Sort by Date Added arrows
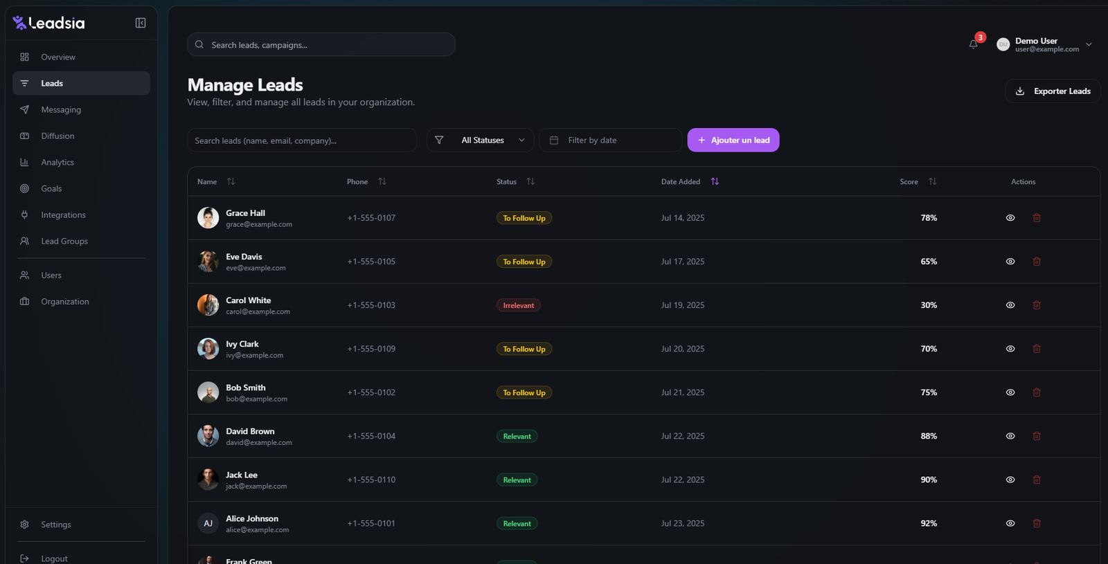This screenshot has width=1108, height=564. coord(715,181)
